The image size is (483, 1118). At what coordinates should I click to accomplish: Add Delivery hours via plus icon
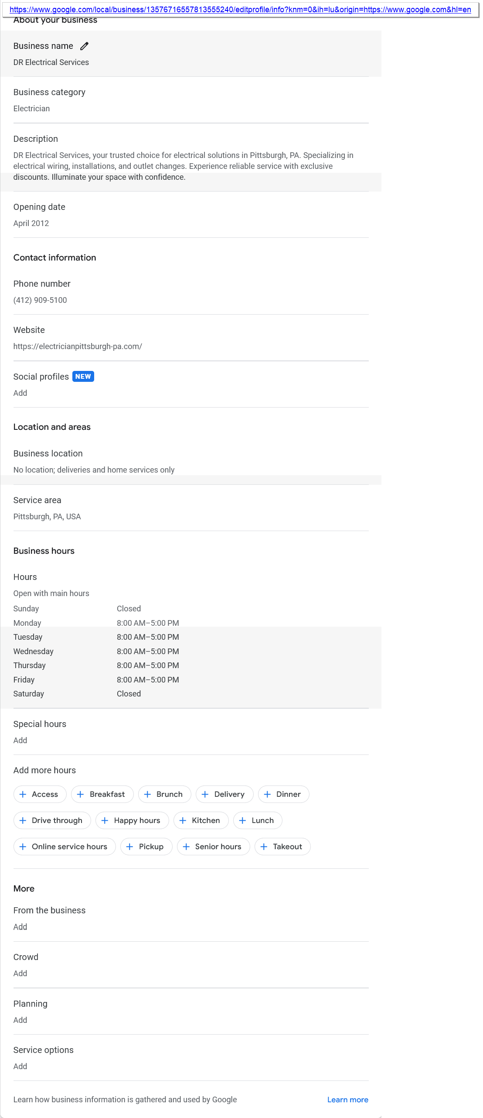point(205,794)
